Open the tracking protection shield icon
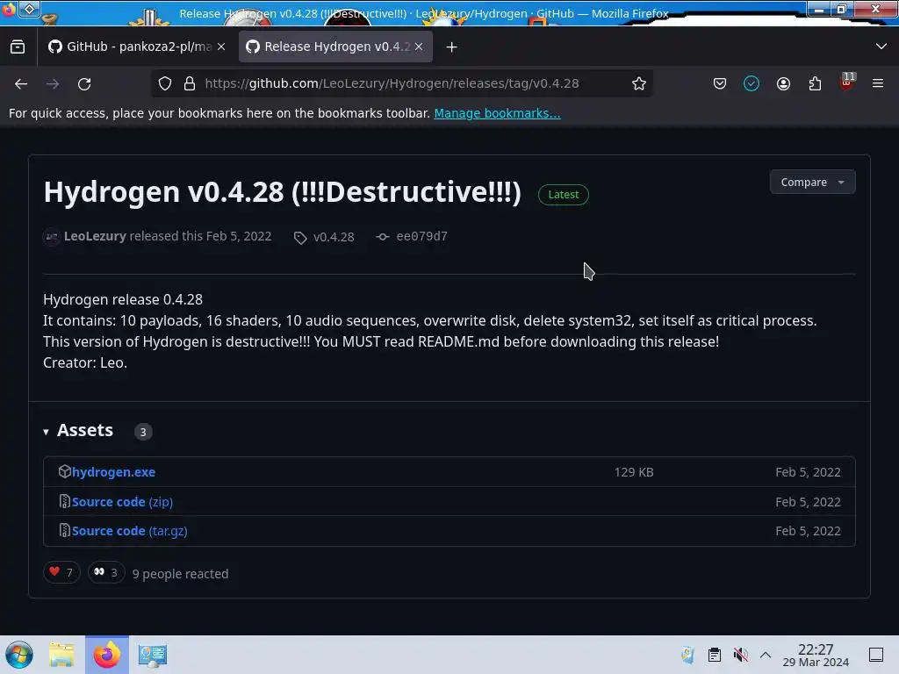The width and height of the screenshot is (899, 674). pyautogui.click(x=165, y=83)
